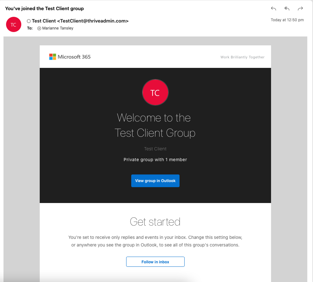Click the Microsoft 365 wordmark text
The width and height of the screenshot is (313, 282).
tap(74, 57)
